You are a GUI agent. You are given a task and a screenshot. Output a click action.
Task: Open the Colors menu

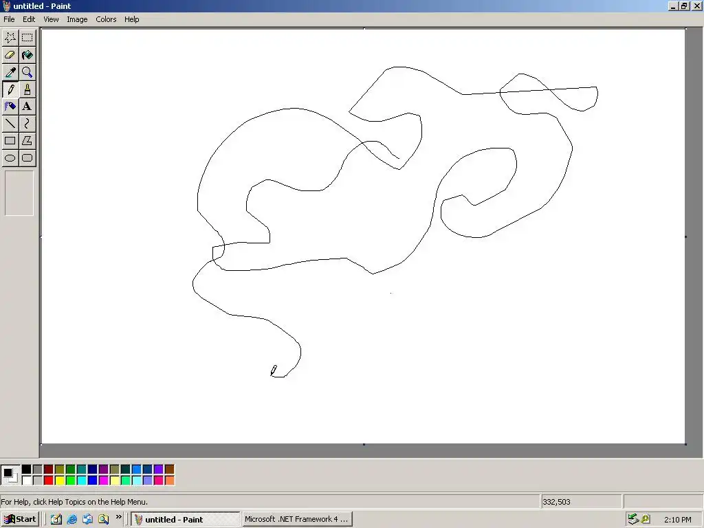tap(106, 19)
